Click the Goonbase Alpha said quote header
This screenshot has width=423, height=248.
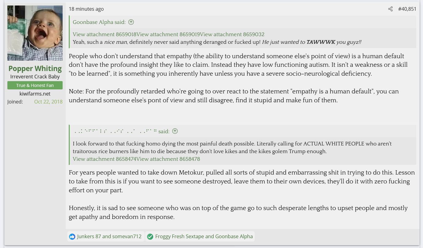click(x=99, y=22)
